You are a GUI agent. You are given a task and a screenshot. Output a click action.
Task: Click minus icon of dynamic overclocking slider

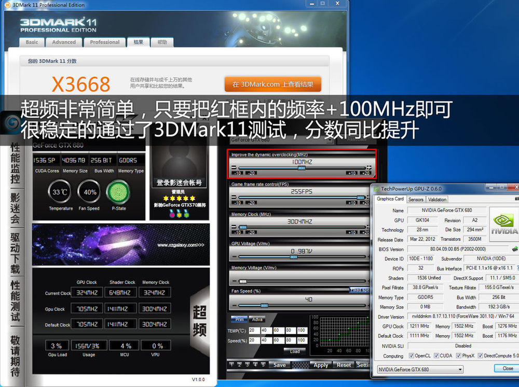(x=234, y=168)
